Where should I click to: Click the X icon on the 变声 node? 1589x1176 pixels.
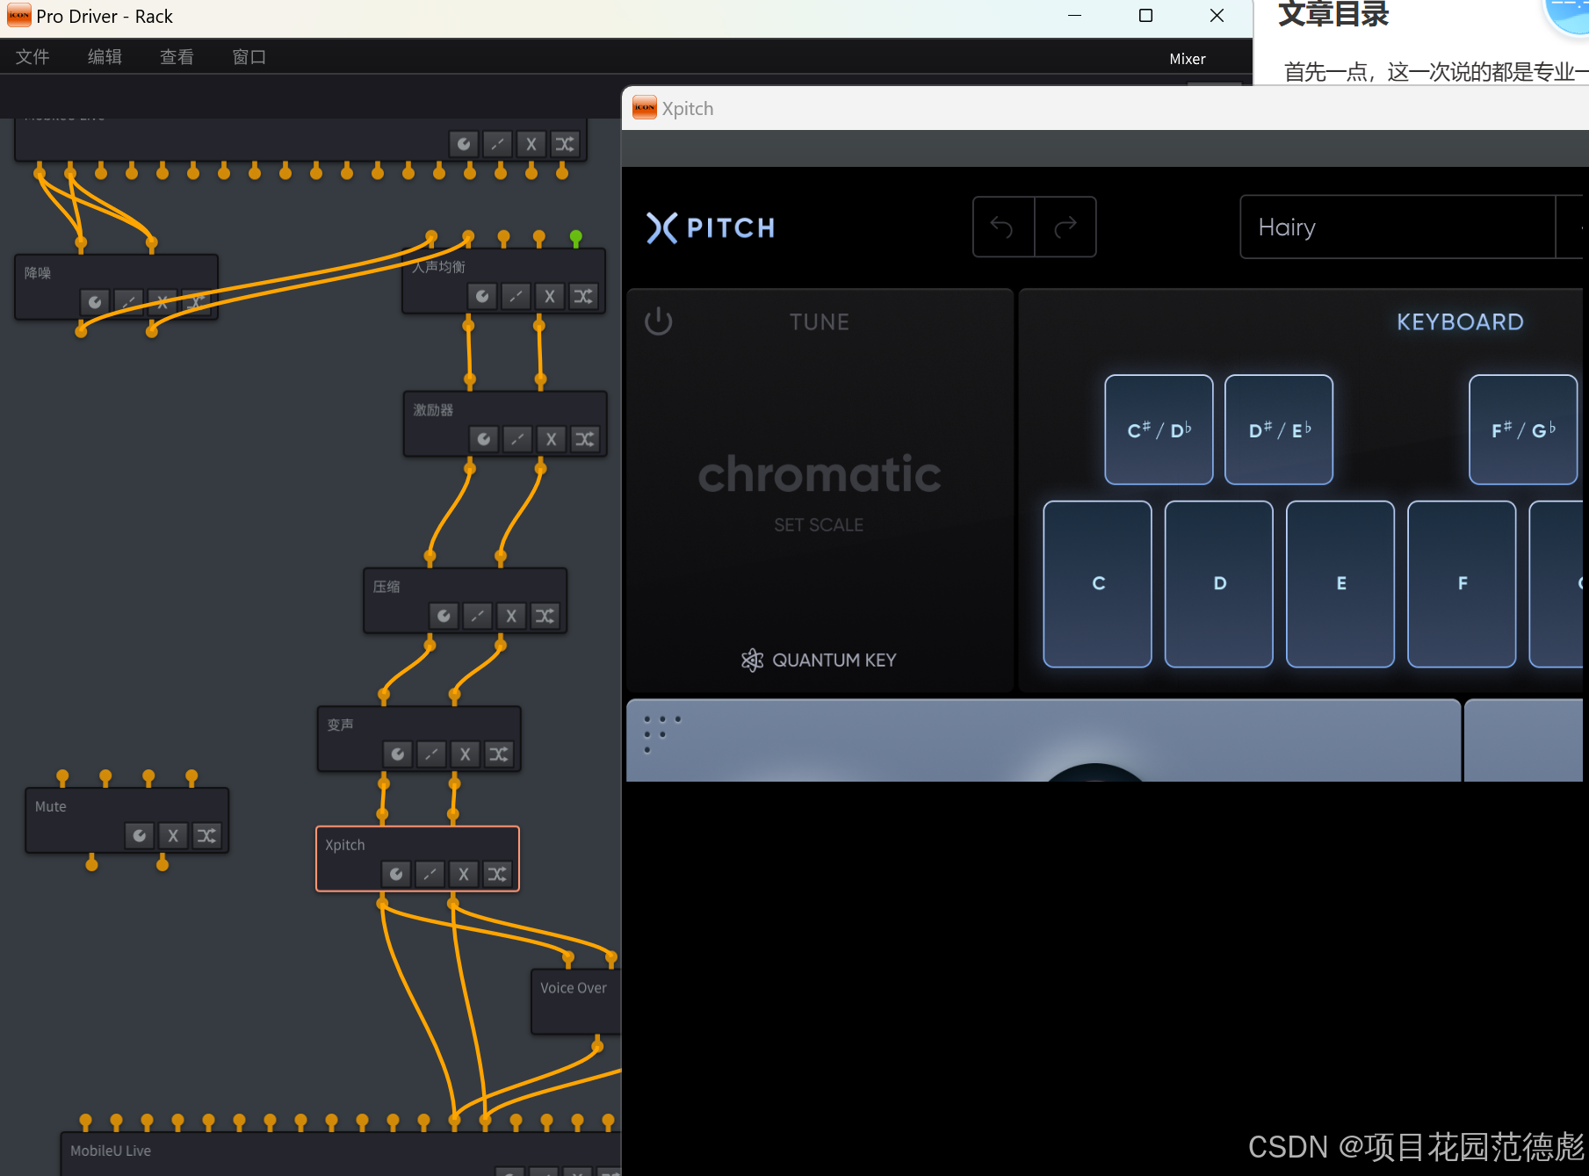click(465, 754)
